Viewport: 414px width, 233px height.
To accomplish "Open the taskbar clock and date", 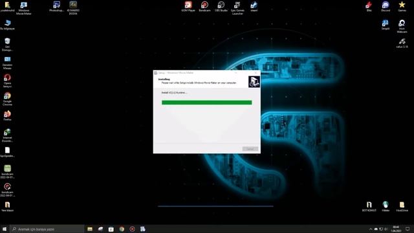I will point(396,228).
